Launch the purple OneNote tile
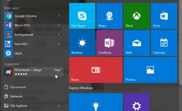 coord(109,43)
